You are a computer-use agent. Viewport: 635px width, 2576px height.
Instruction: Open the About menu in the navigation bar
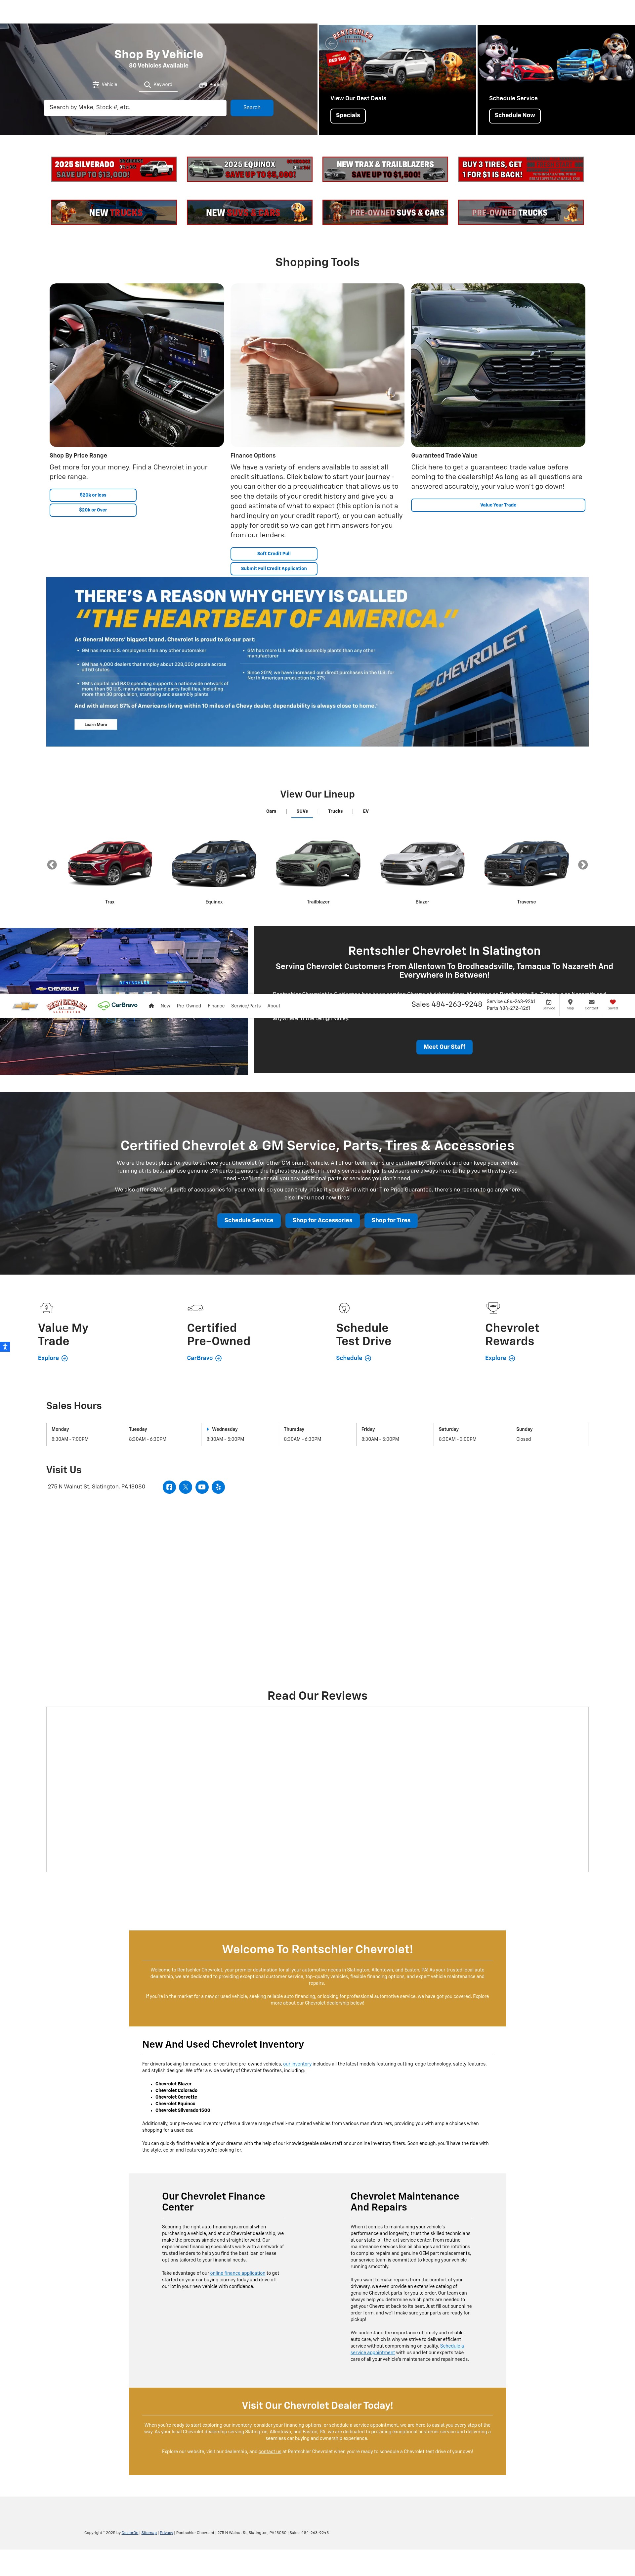274,1006
